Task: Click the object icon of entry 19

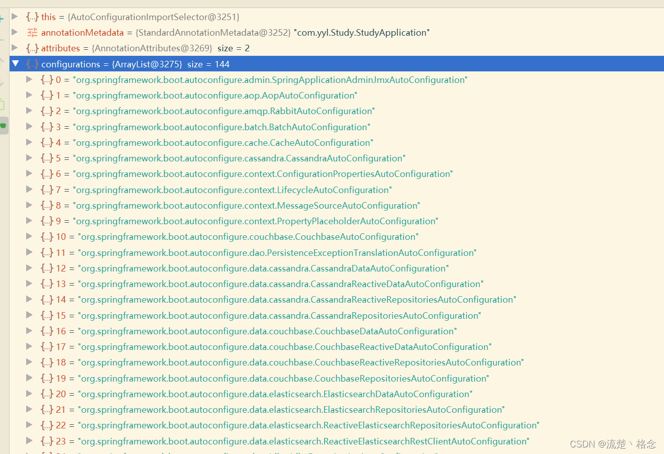Action: 47,379
